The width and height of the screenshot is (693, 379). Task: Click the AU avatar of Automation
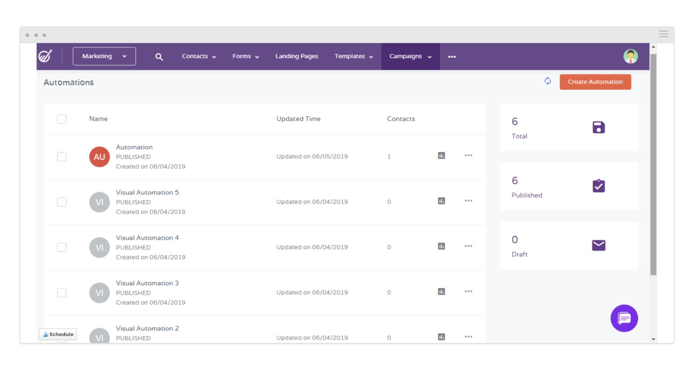pyautogui.click(x=99, y=157)
